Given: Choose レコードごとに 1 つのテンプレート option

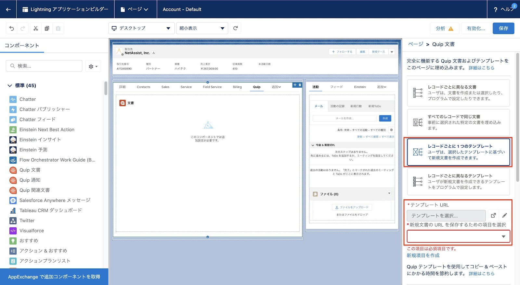Looking at the screenshot, I should point(458,152).
